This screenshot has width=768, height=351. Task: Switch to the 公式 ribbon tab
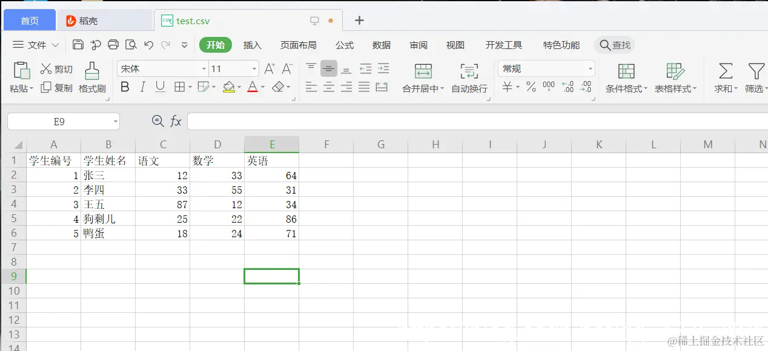[x=345, y=45]
